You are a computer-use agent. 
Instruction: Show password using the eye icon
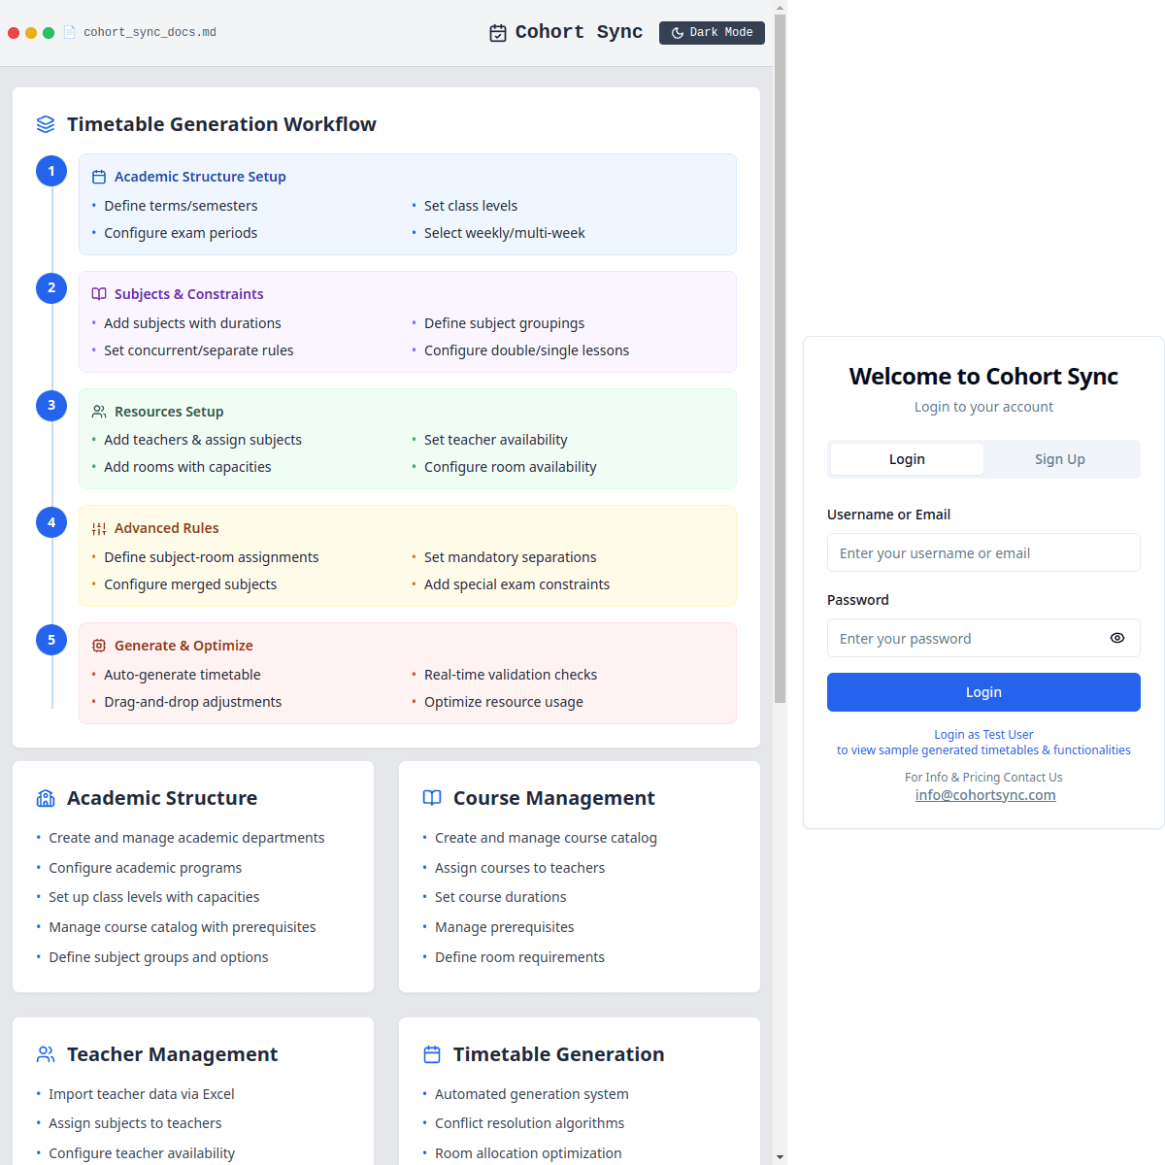[x=1117, y=638]
